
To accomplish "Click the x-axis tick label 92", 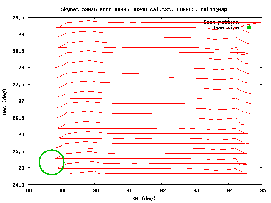I will click(x=163, y=190).
